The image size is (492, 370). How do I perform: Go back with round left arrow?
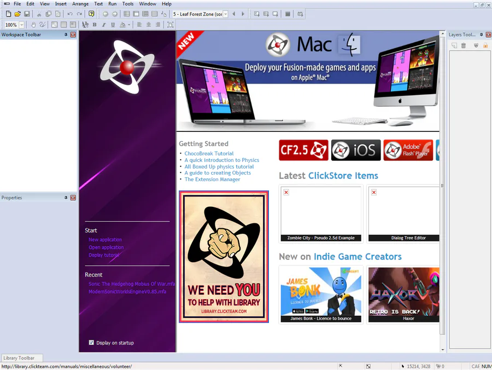point(106,14)
